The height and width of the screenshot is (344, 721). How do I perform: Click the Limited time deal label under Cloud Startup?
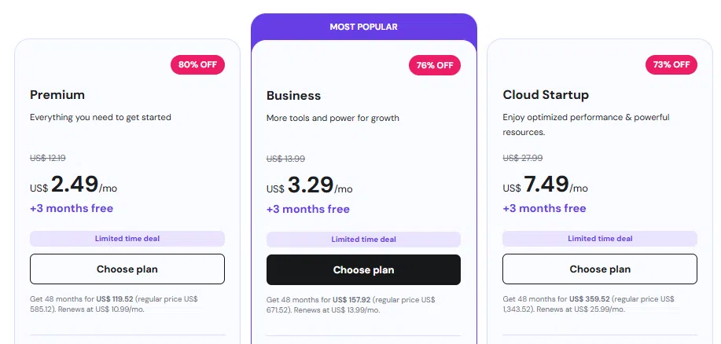[599, 239]
